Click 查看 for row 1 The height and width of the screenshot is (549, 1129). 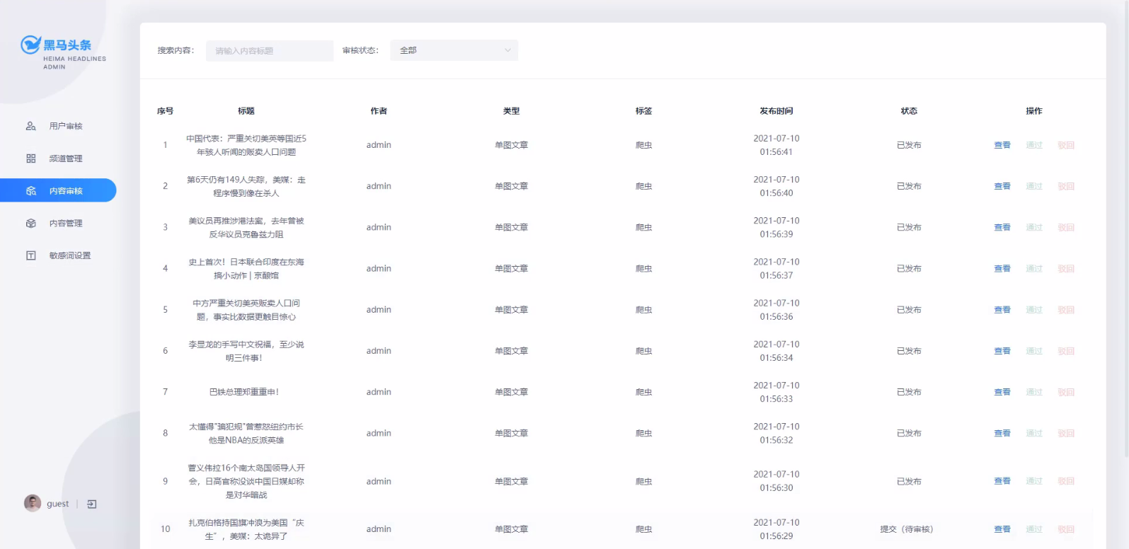pyautogui.click(x=1002, y=145)
